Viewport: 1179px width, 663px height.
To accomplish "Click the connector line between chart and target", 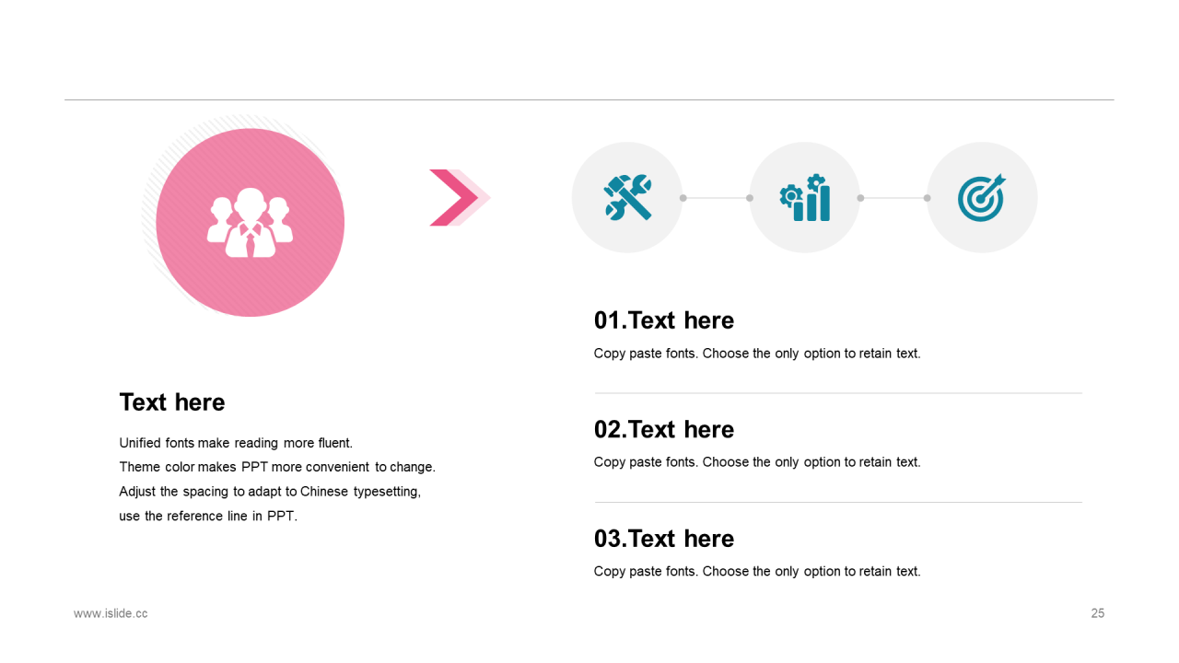I will tap(893, 198).
